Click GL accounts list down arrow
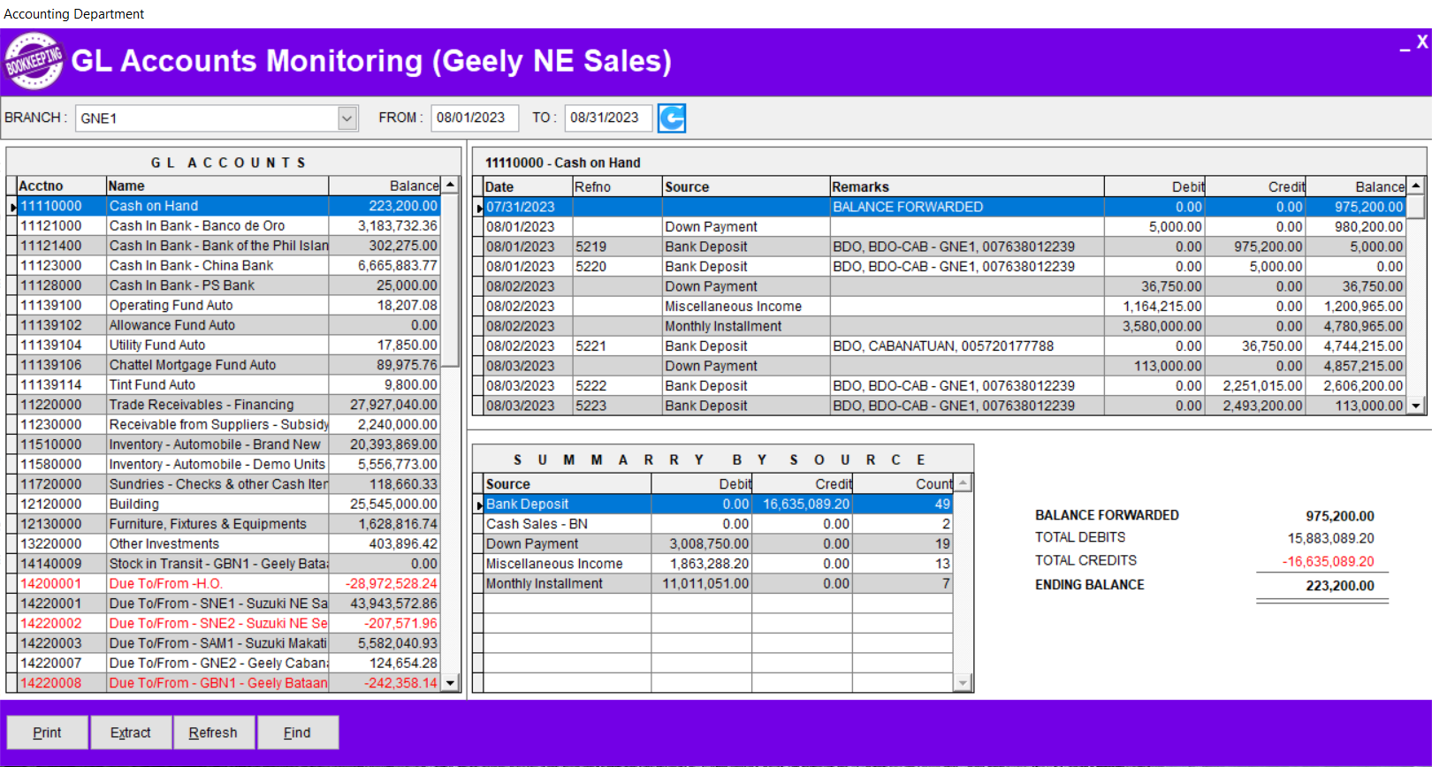 451,682
